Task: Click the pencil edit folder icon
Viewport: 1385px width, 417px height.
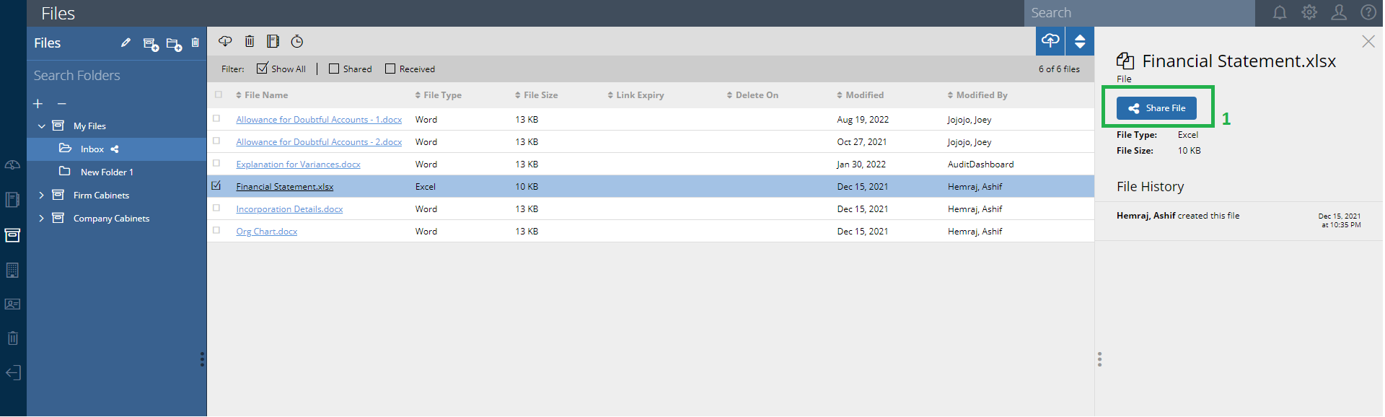Action: point(126,43)
